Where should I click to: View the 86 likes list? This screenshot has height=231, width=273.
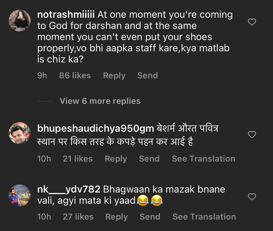(x=75, y=76)
